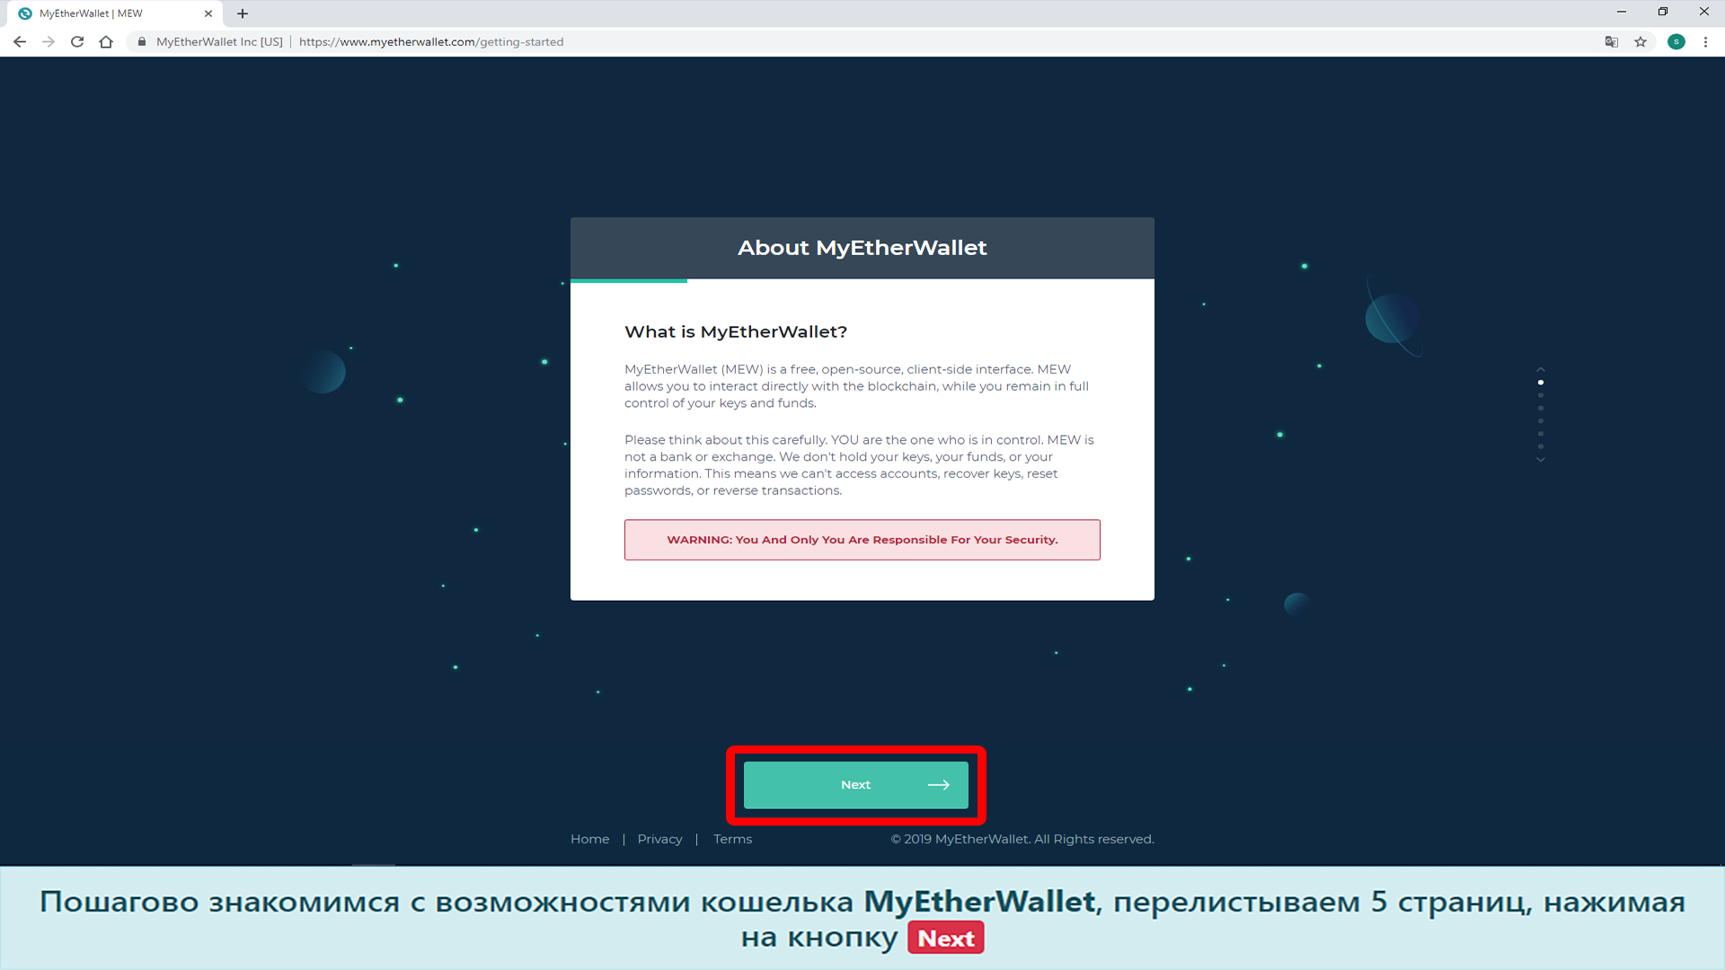Click the 'What is MyEtherWallet?' heading

pos(736,332)
